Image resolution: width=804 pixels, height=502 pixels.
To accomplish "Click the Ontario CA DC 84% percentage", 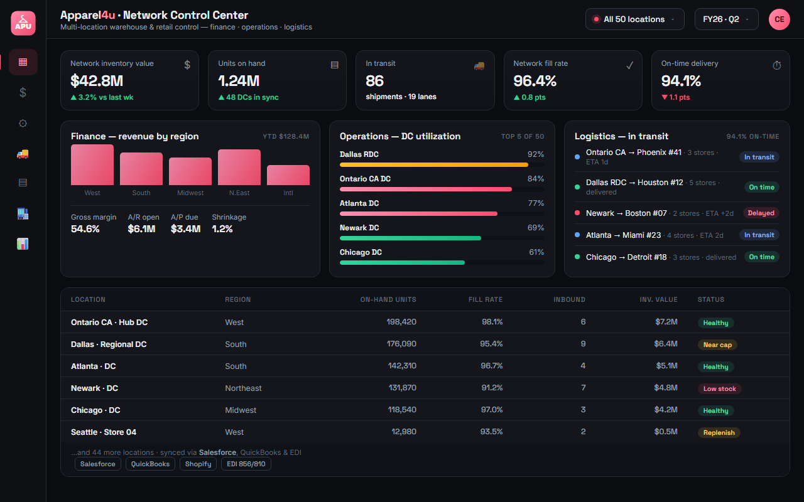I will click(x=536, y=179).
